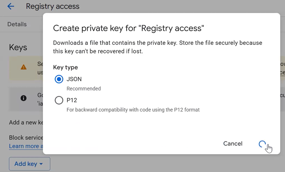
Task: Click the "Key type" label
Action: (65, 67)
